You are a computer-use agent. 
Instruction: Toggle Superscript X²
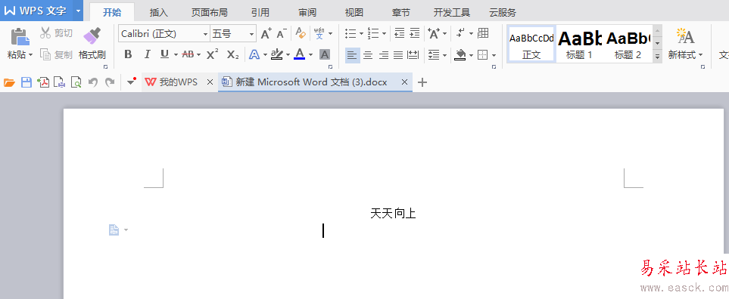tap(213, 54)
